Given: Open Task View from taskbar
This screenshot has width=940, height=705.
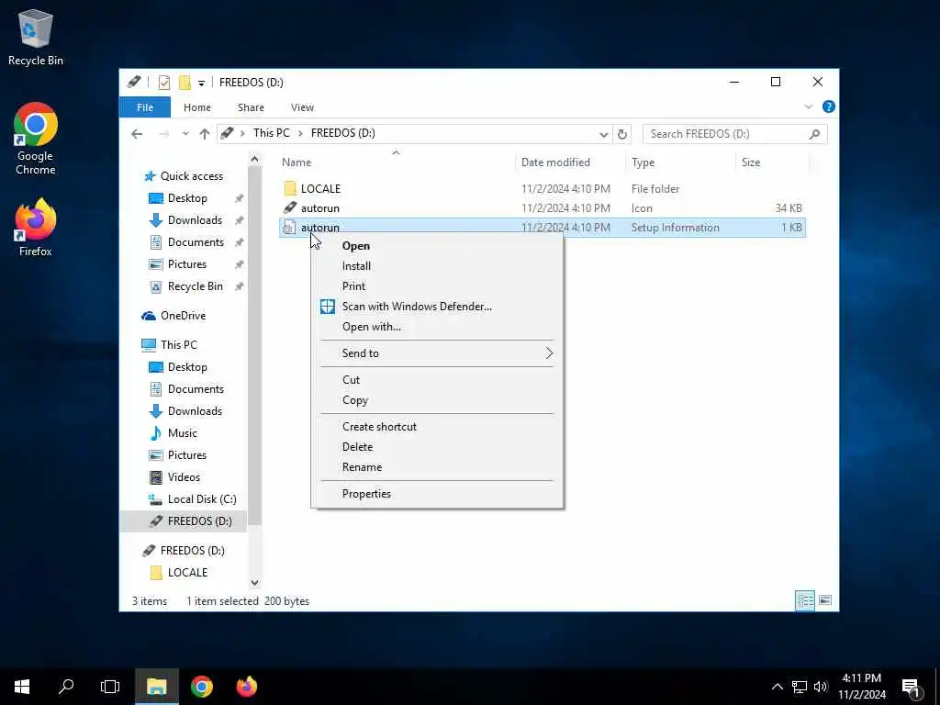Looking at the screenshot, I should coord(110,687).
